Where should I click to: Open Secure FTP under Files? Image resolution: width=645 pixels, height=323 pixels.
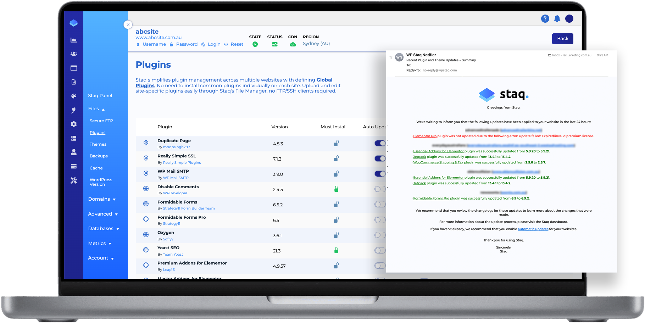[101, 121]
